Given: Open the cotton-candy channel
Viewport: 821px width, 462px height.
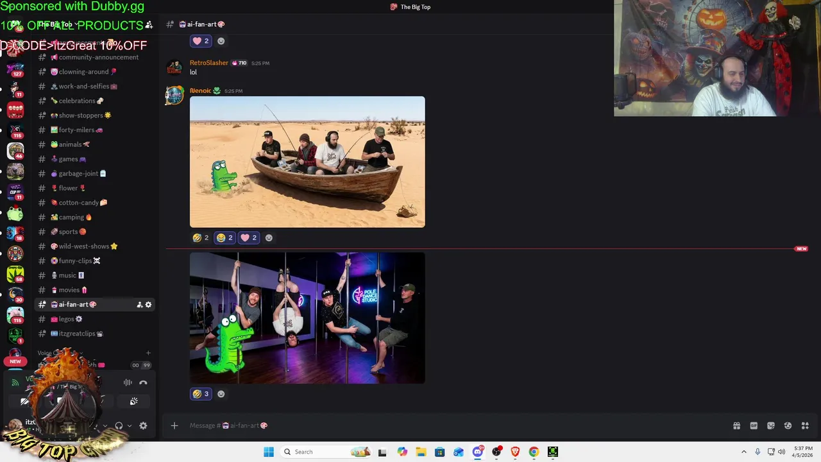Looking at the screenshot, I should (94, 203).
